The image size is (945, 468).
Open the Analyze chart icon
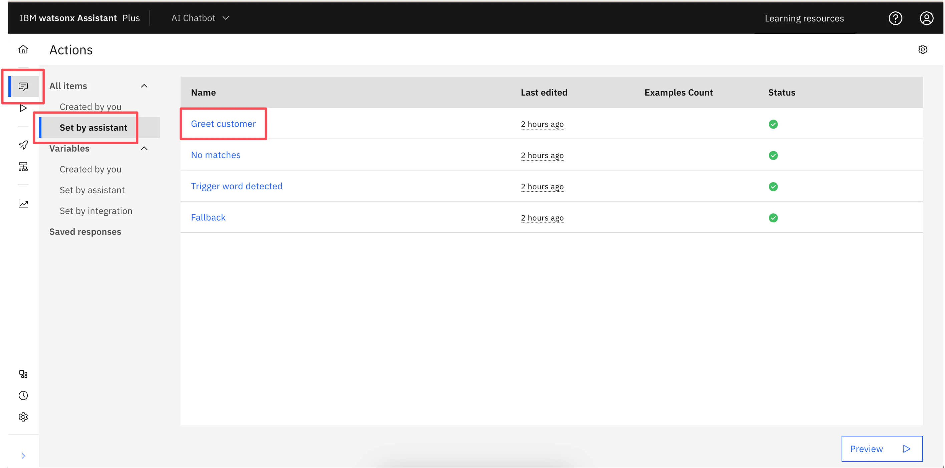23,204
